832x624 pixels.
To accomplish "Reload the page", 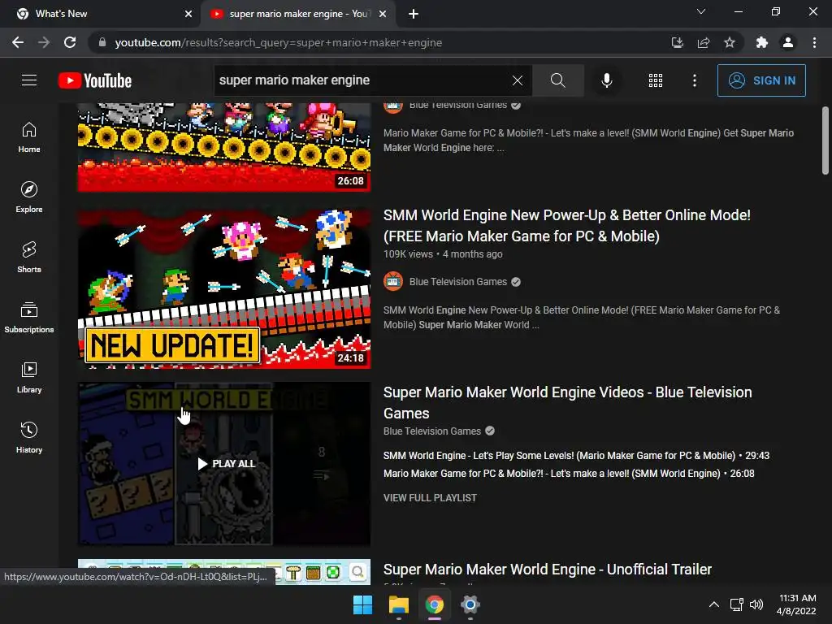I will point(70,42).
